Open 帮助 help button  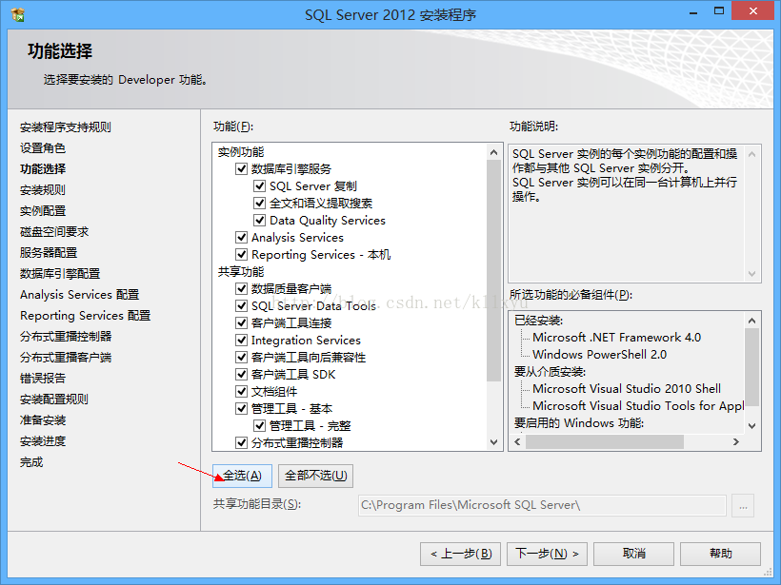point(720,554)
